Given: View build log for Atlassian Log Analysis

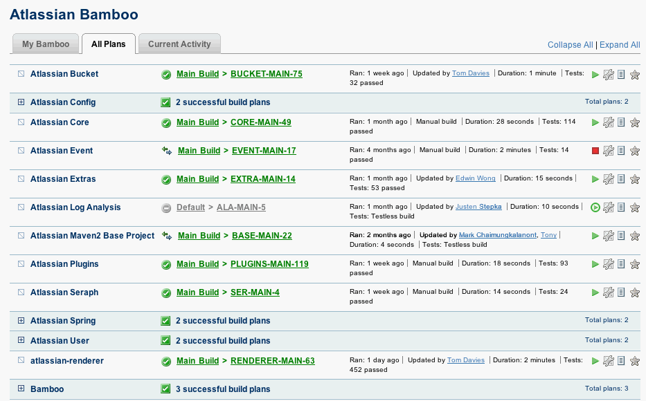Looking at the screenshot, I should [x=621, y=207].
